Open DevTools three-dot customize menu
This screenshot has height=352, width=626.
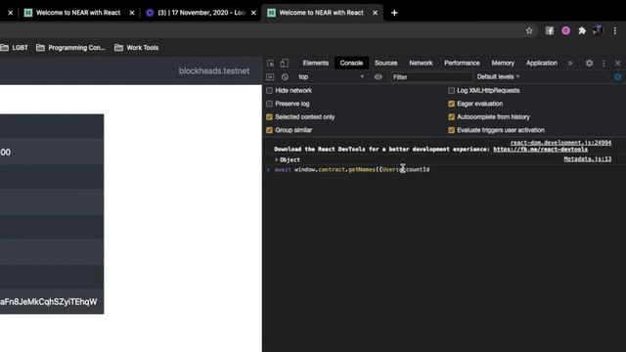(x=604, y=63)
